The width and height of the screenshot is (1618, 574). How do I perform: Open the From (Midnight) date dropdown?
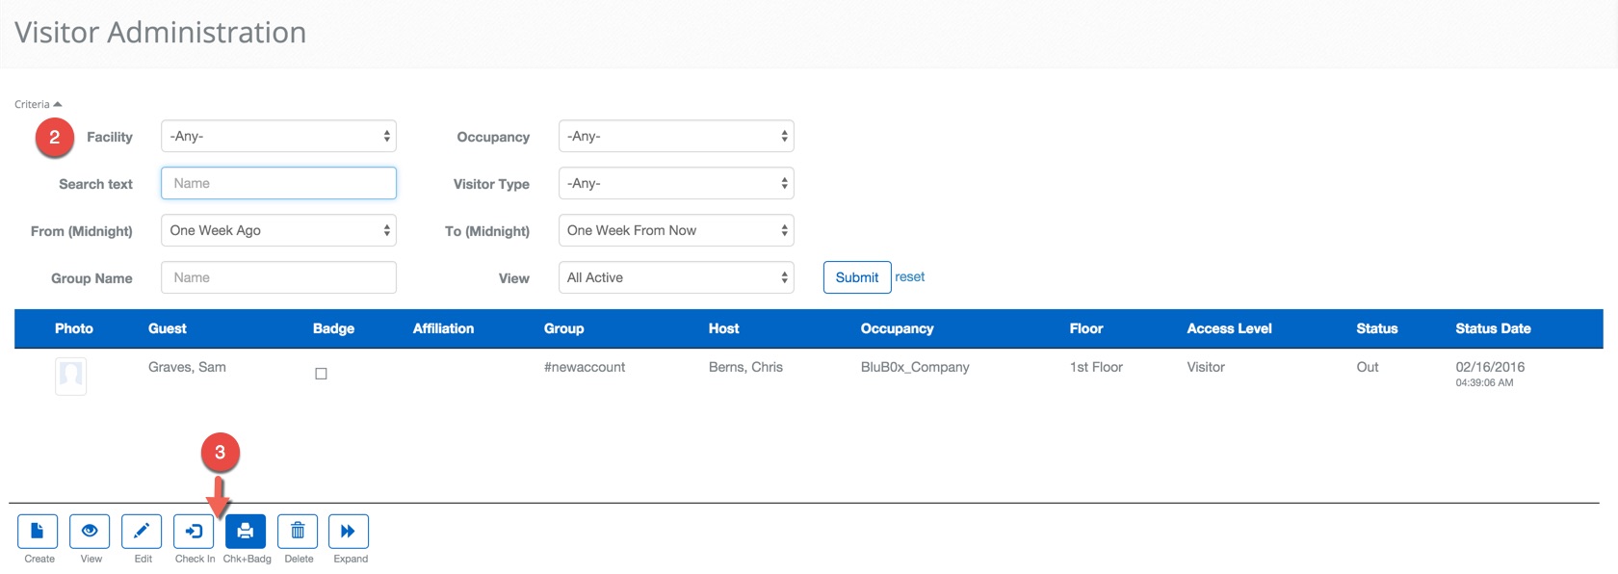[278, 231]
